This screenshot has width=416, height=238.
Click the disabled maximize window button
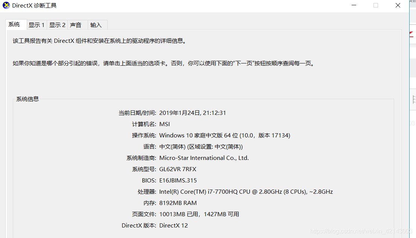pyautogui.click(x=376, y=5)
